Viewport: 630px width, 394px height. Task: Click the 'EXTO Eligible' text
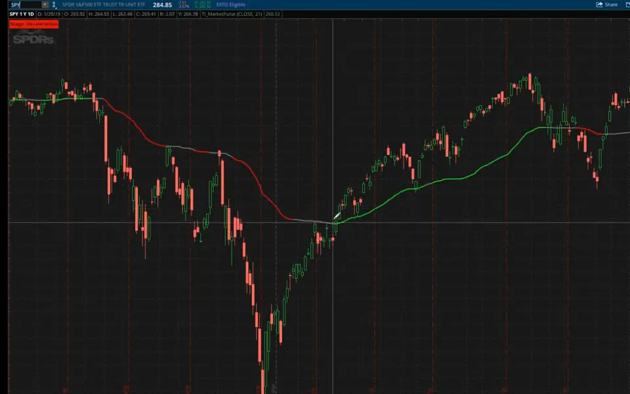(x=230, y=5)
